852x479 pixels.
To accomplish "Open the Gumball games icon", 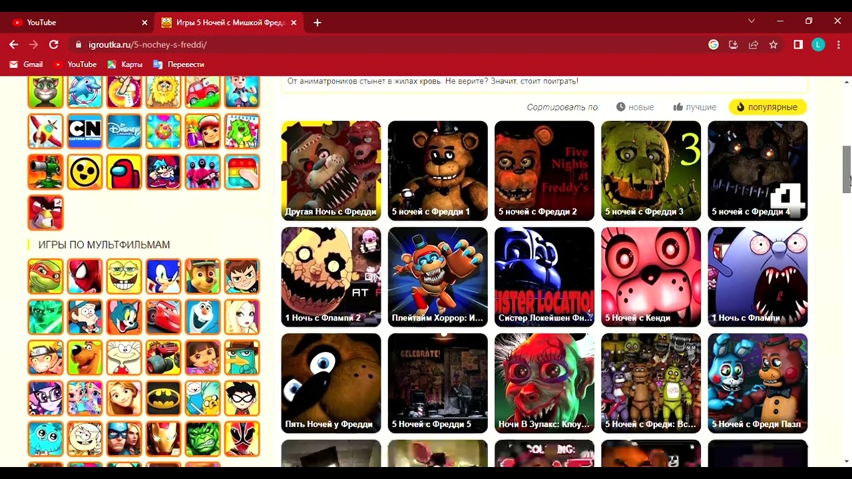I will 45,438.
